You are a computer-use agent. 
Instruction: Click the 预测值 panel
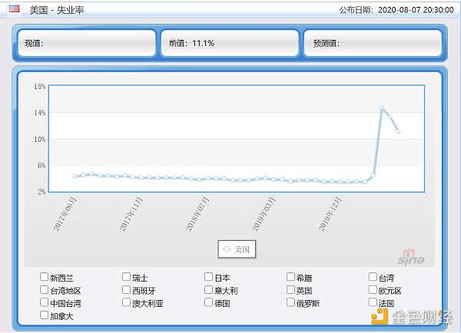click(x=373, y=43)
